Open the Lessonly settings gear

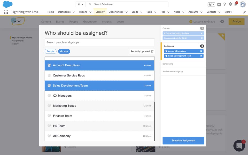click(x=222, y=21)
